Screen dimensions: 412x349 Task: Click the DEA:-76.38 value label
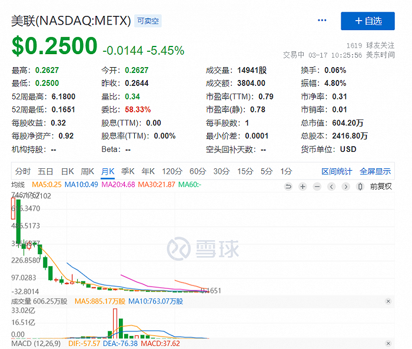pos(120,344)
